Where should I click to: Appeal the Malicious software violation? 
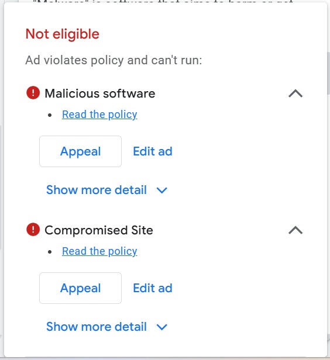(x=80, y=151)
